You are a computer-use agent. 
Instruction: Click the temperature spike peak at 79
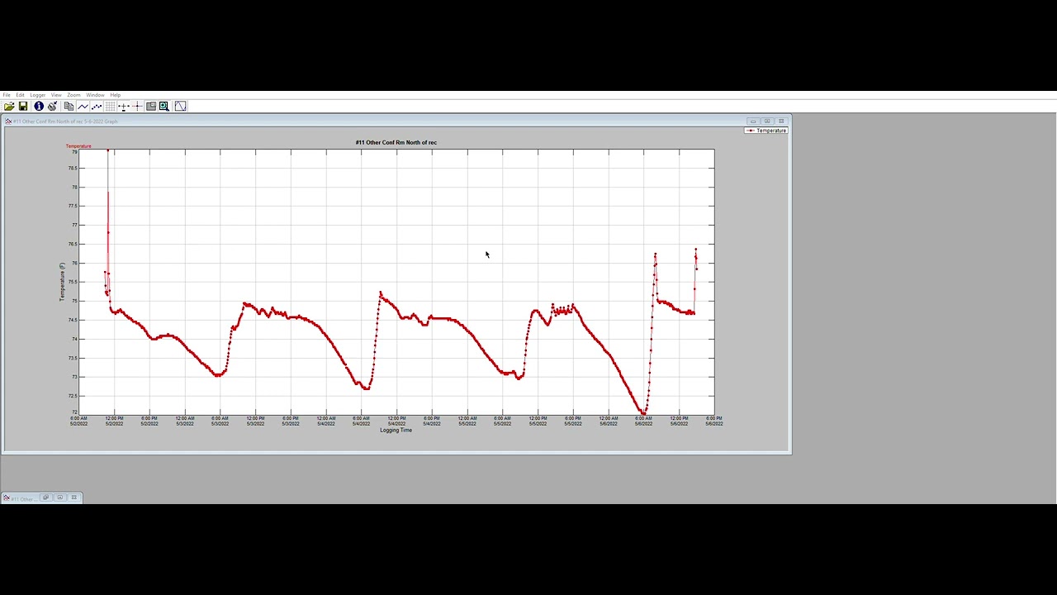(x=107, y=150)
